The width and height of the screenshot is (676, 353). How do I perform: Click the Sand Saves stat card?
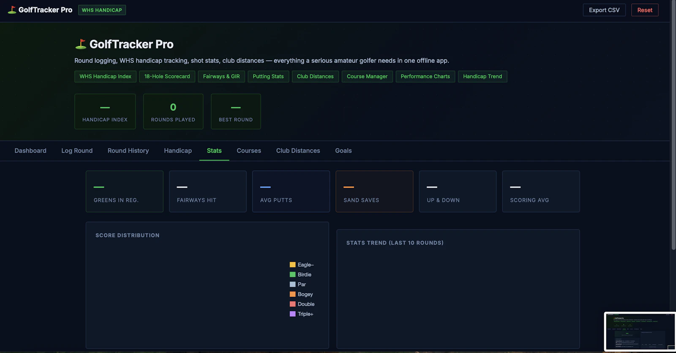374,191
